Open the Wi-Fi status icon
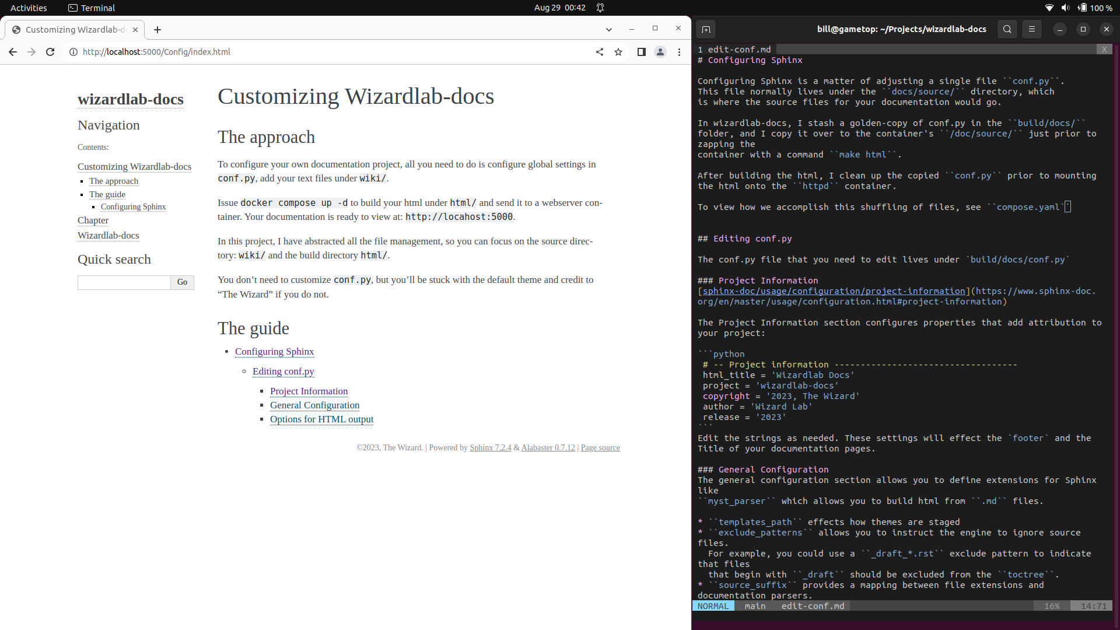 [1049, 8]
